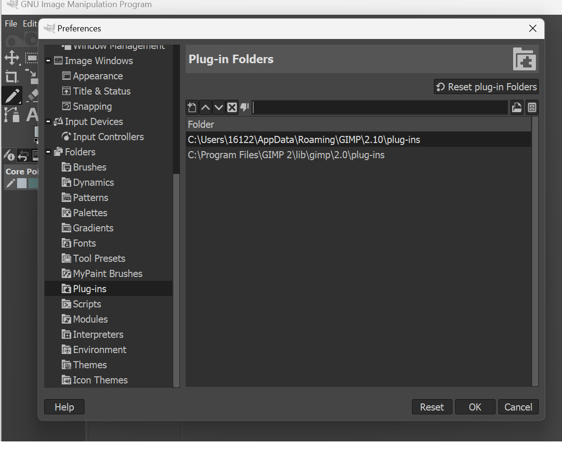Image resolution: width=562 pixels, height=459 pixels.
Task: Click Reset plug-in Folders button
Action: click(486, 87)
